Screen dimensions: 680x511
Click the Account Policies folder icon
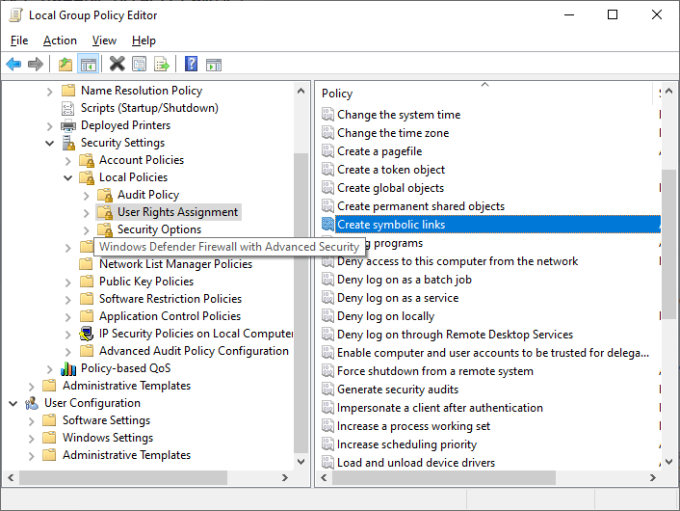(x=87, y=161)
